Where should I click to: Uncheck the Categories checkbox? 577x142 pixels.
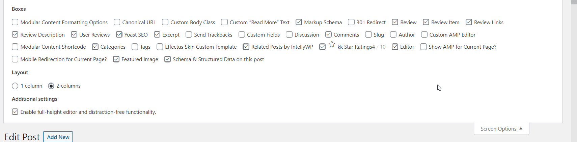[x=95, y=47]
